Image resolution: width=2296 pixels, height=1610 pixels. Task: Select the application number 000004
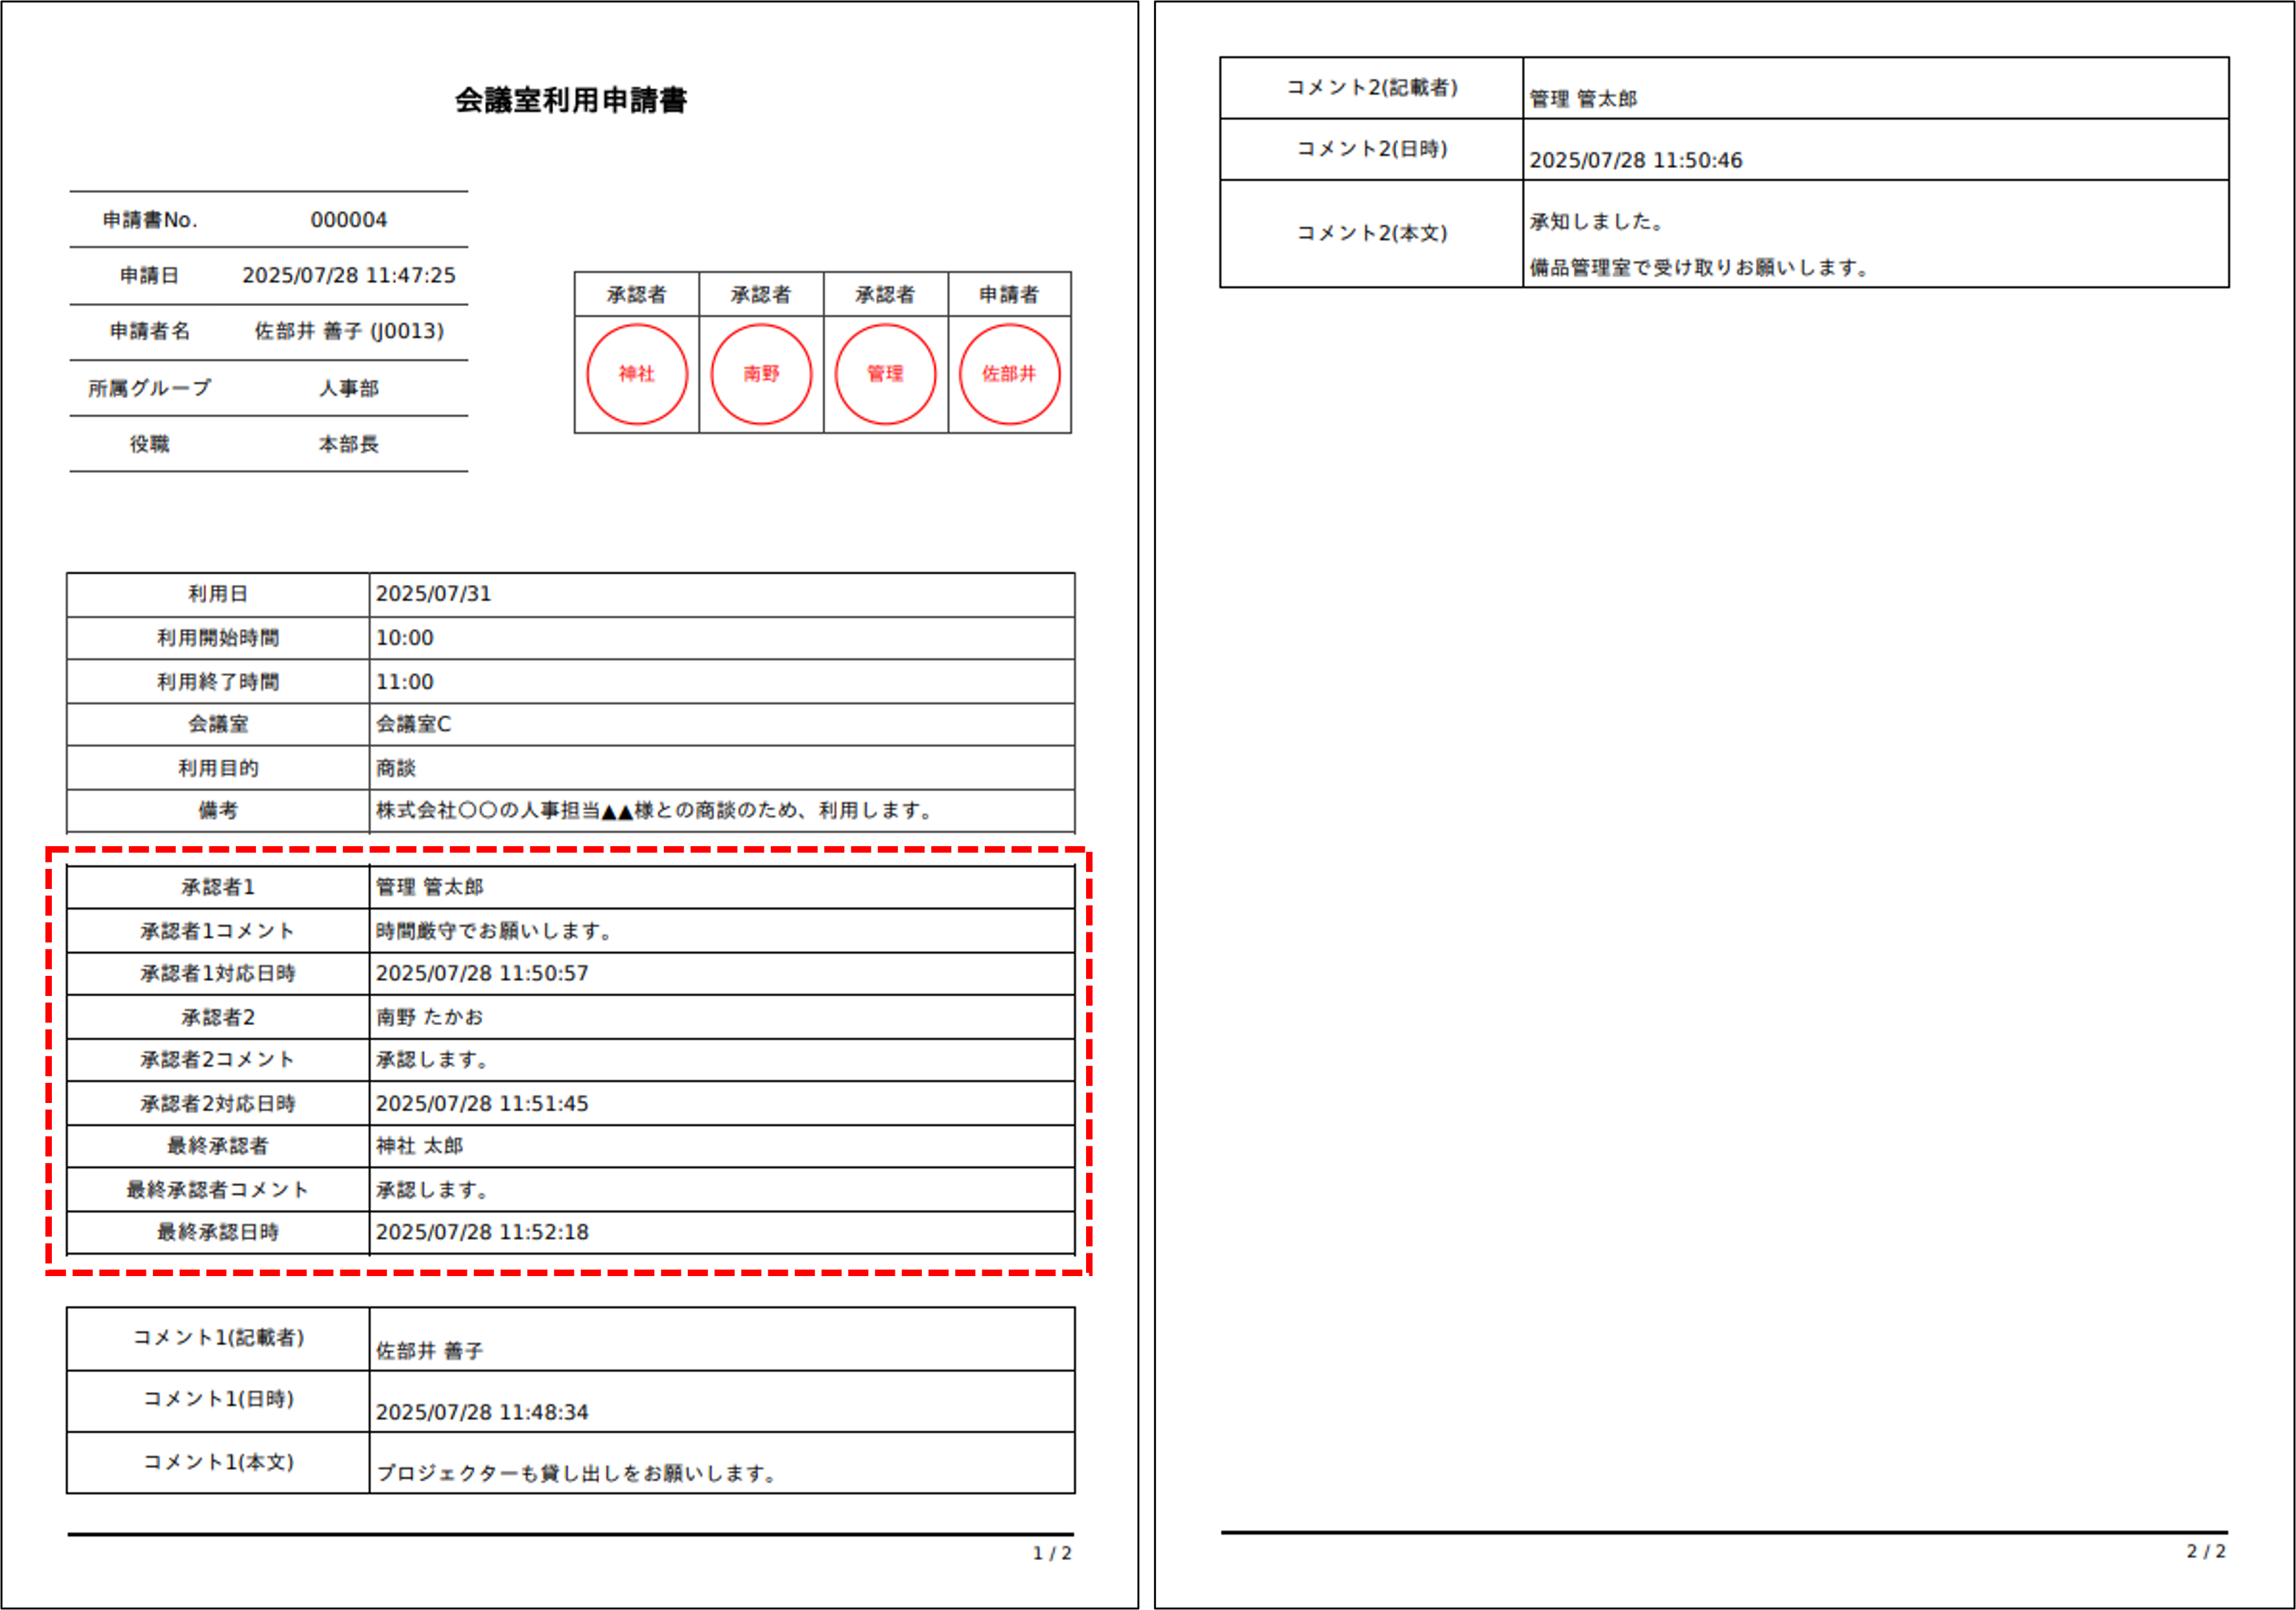[x=348, y=220]
